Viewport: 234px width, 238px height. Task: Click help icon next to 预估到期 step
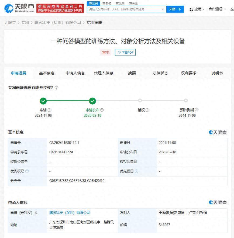point(197,109)
